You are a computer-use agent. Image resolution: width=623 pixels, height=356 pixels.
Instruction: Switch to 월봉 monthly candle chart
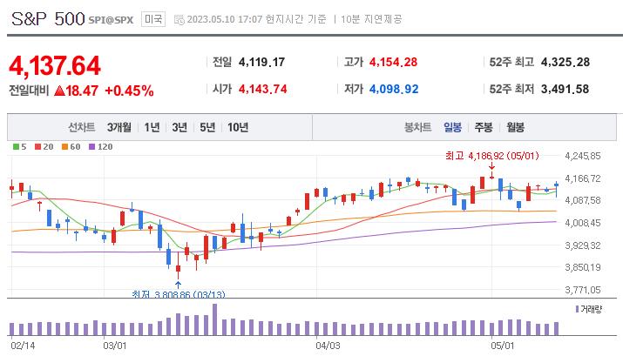(515, 127)
